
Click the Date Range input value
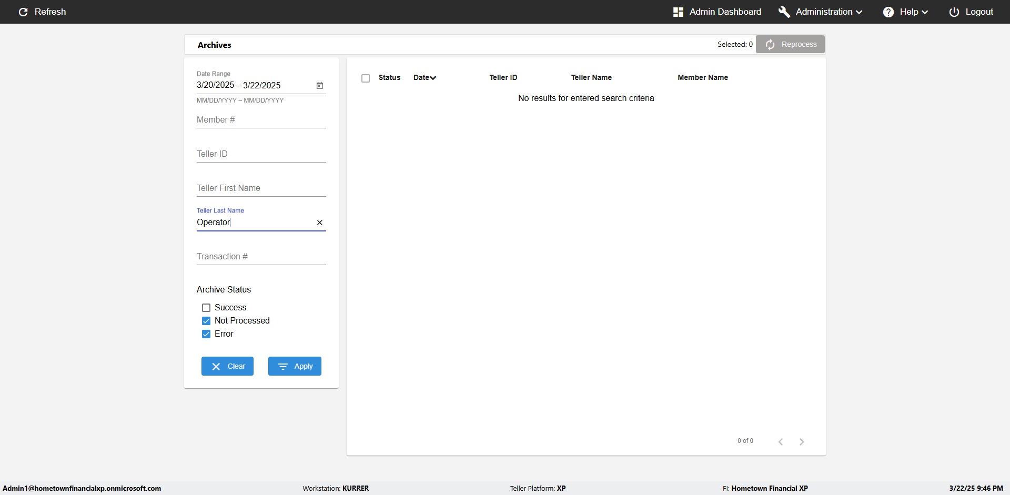point(239,85)
